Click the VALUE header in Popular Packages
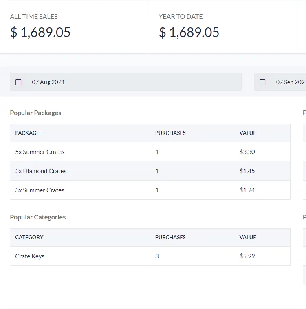This screenshot has width=306, height=309. (248, 133)
